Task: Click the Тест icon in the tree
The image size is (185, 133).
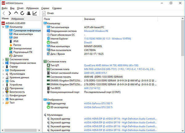Action: [7, 103]
